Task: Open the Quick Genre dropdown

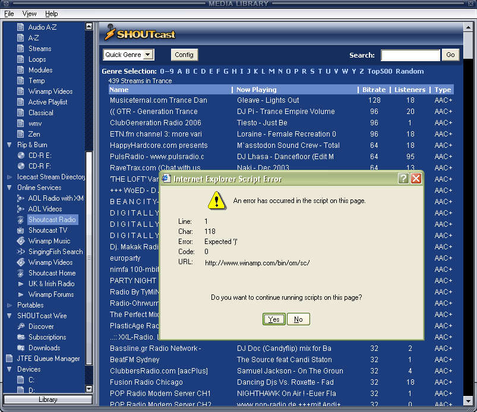Action: coord(128,55)
